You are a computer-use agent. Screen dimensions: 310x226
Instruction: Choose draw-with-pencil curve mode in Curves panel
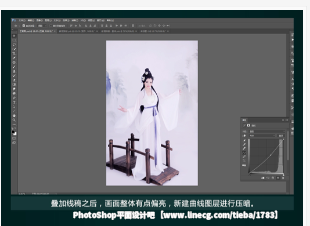[244, 156]
